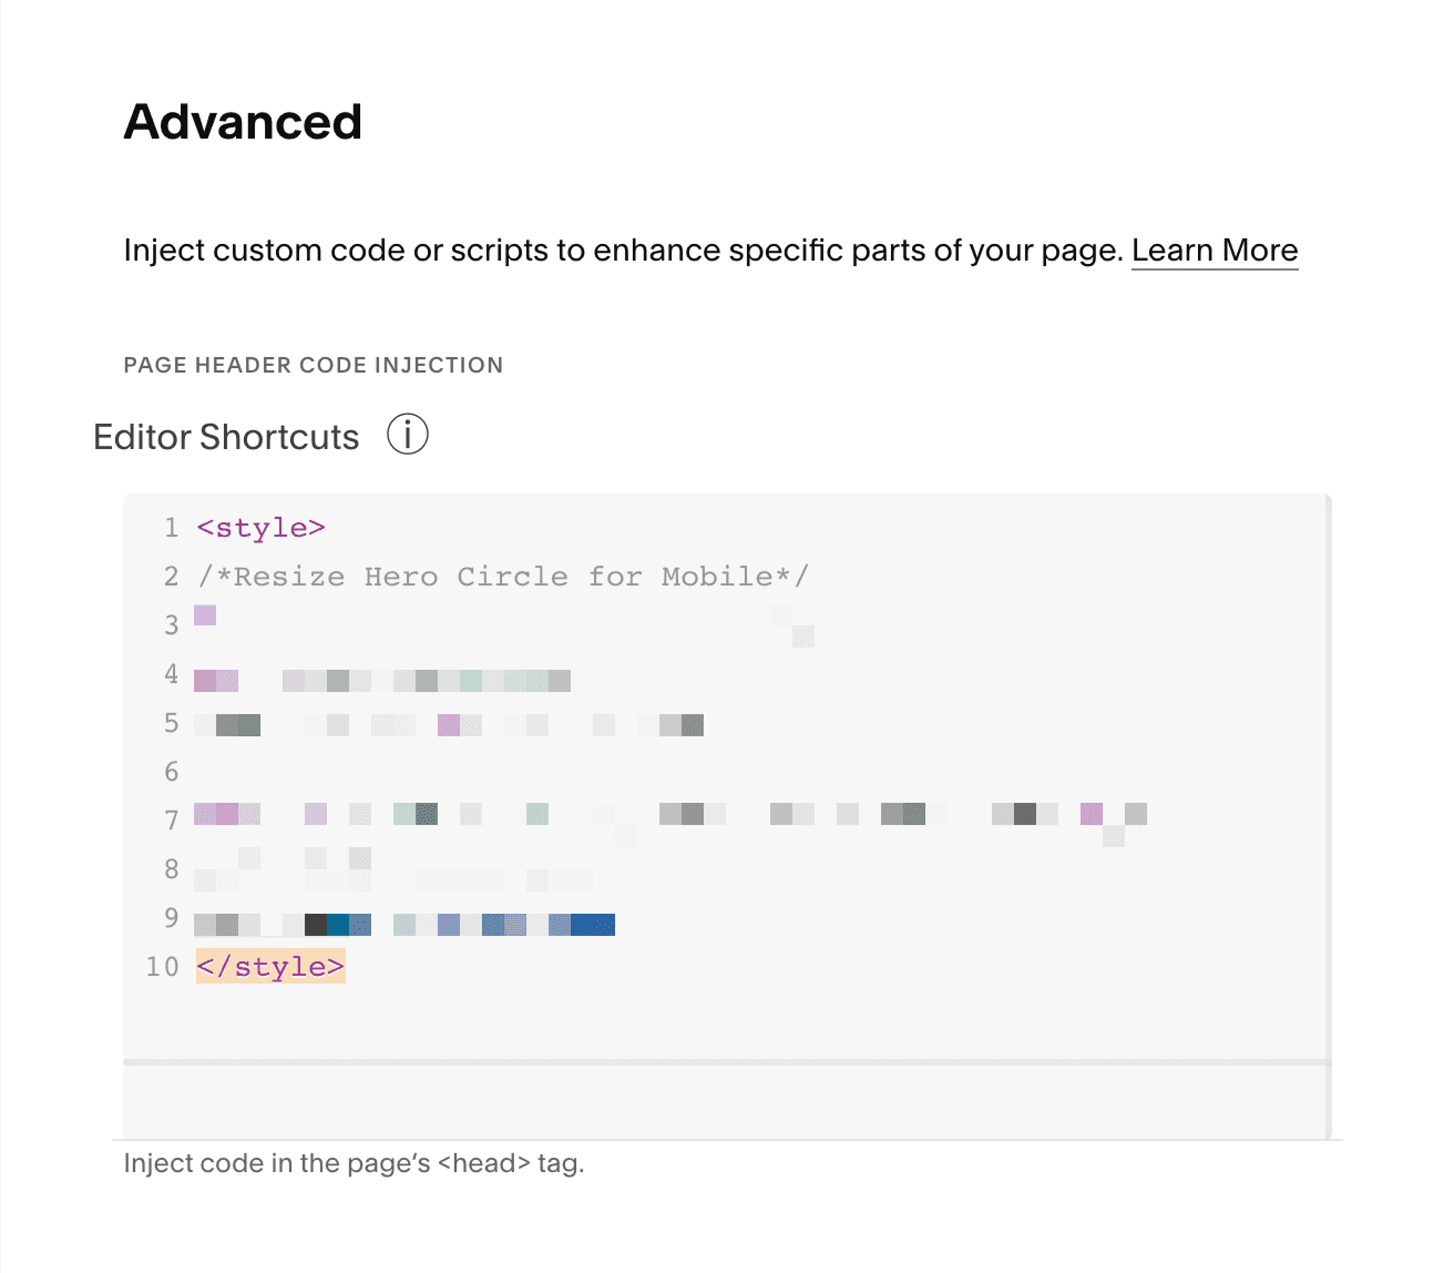1454x1273 pixels.
Task: Select line number 7 in the gutter
Action: pyautogui.click(x=170, y=821)
